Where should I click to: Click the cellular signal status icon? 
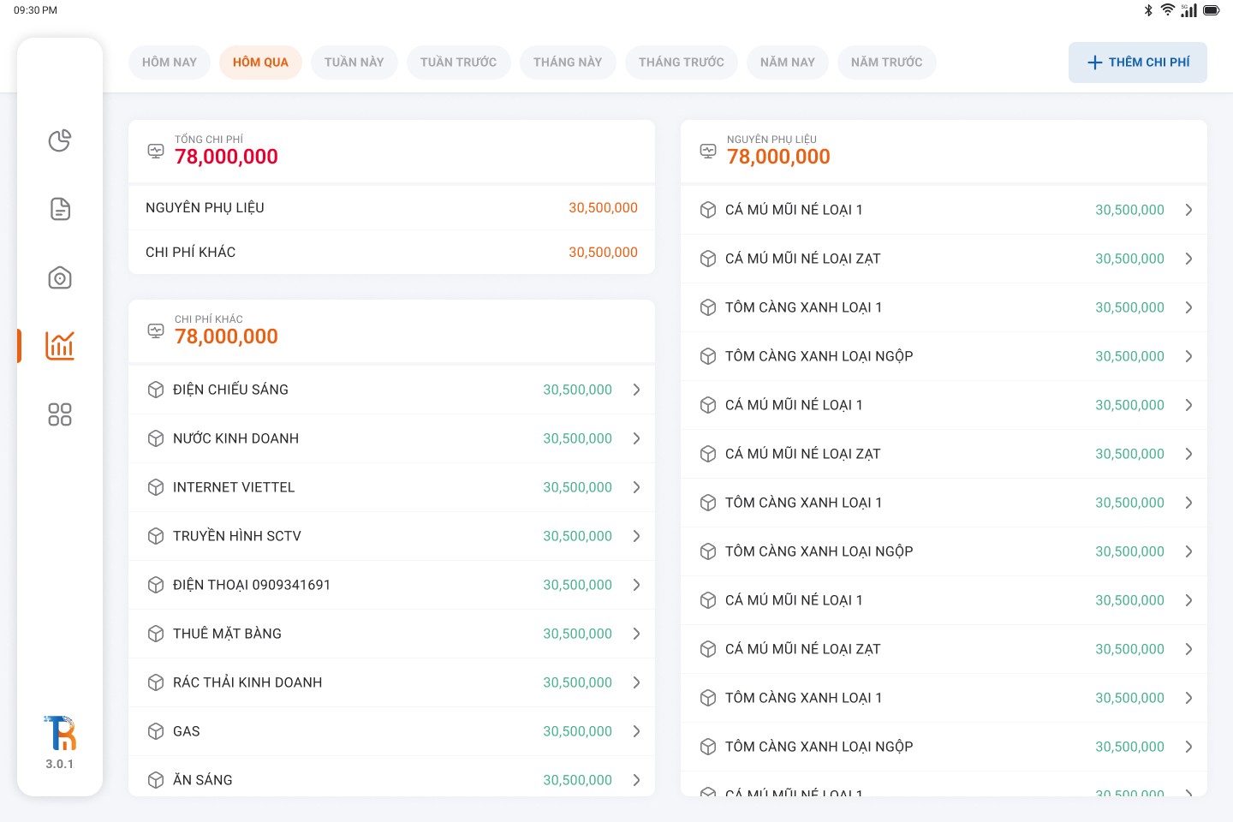pos(1188,10)
